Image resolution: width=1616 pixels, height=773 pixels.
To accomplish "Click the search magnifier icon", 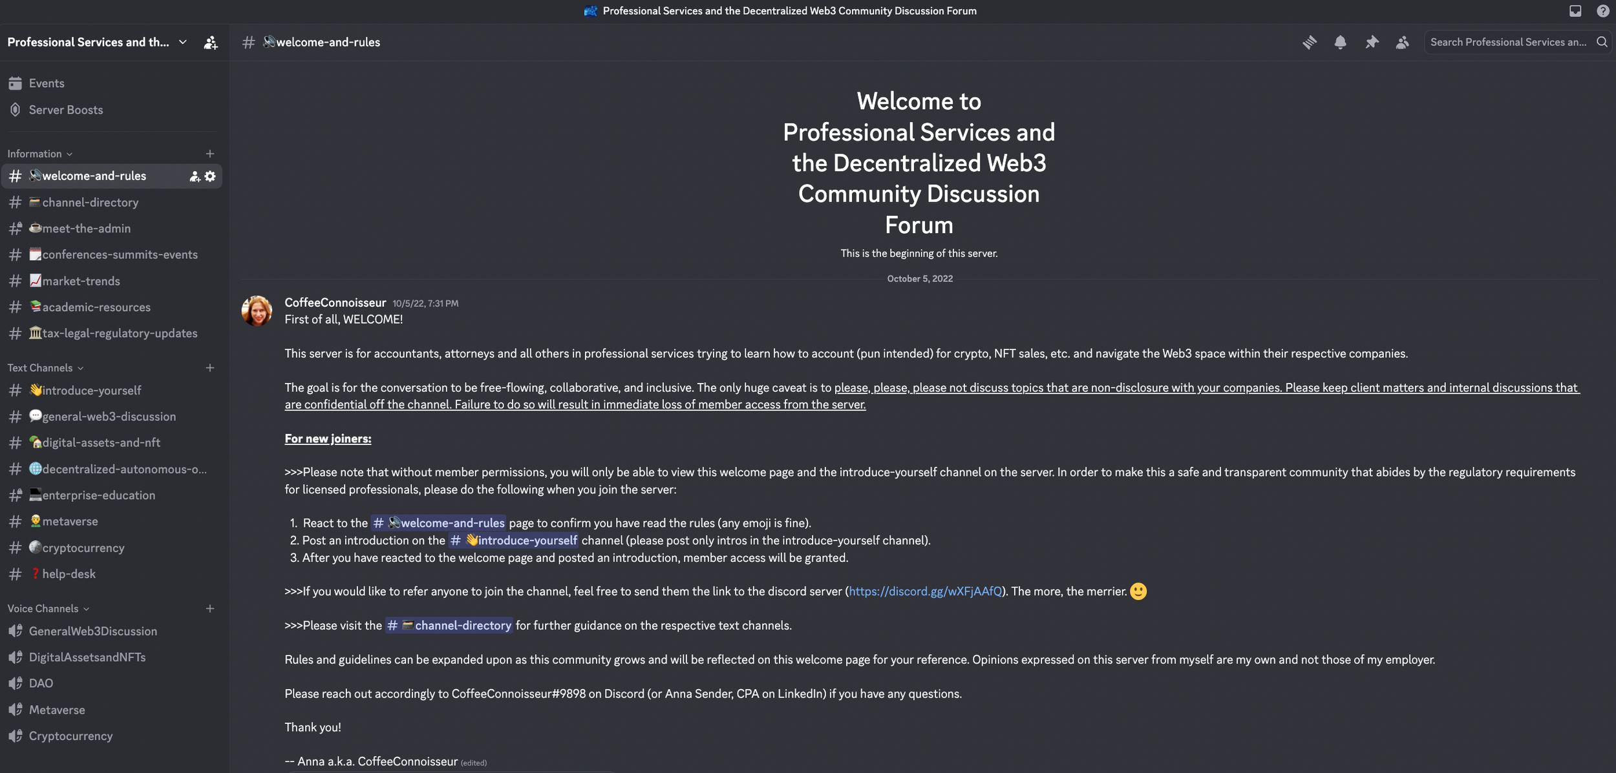I will coord(1602,42).
